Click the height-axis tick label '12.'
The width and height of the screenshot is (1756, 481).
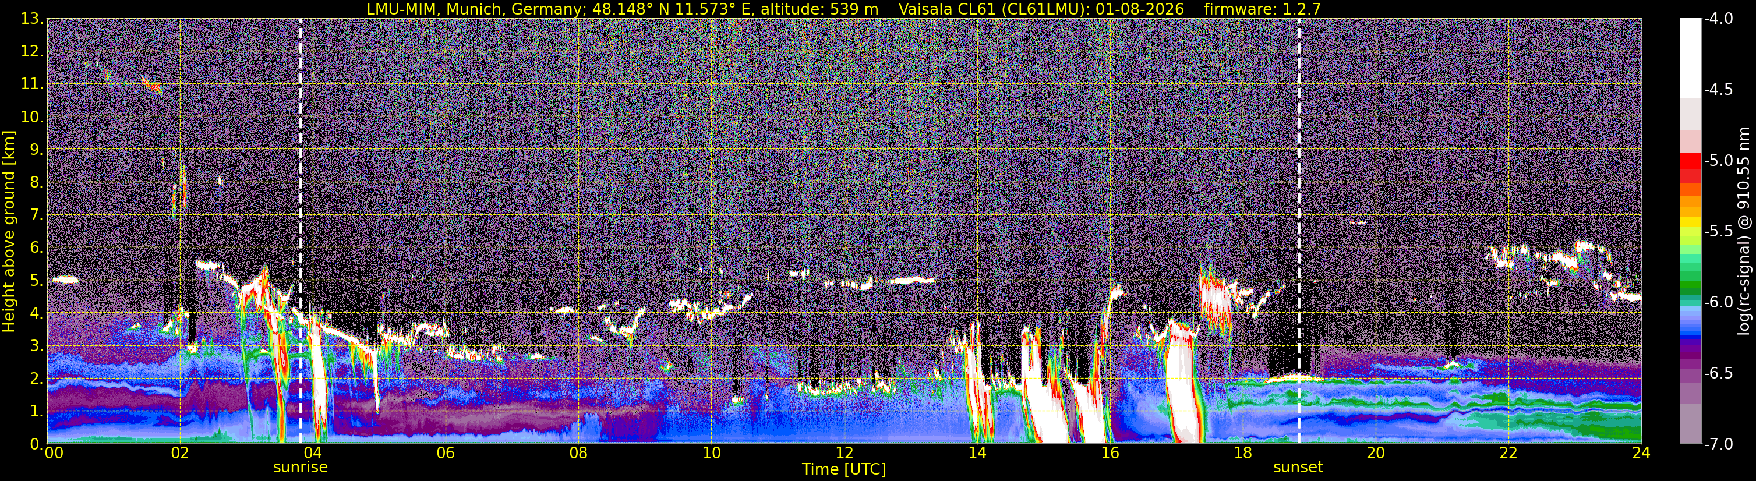32,52
